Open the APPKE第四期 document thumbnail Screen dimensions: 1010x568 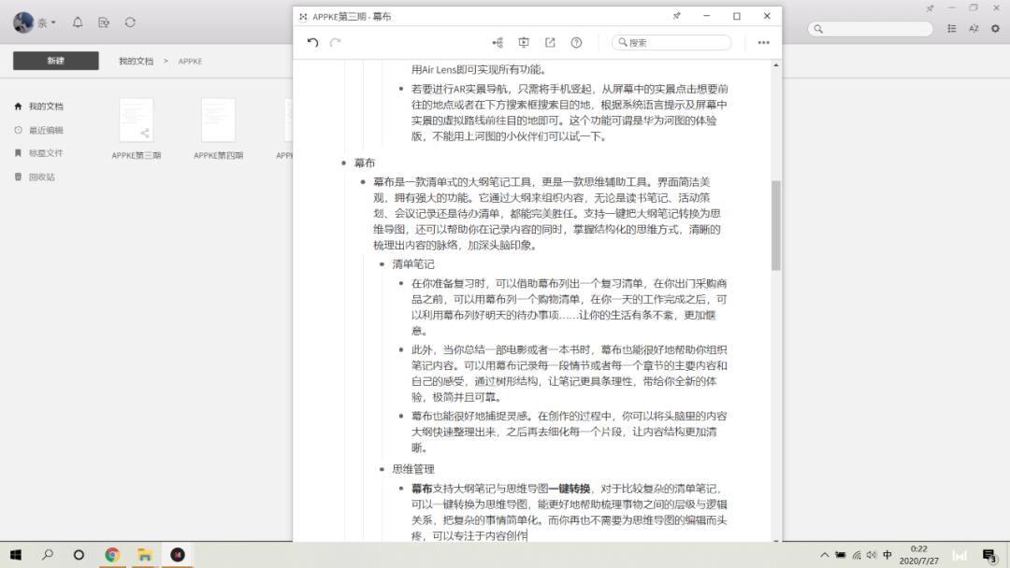218,121
